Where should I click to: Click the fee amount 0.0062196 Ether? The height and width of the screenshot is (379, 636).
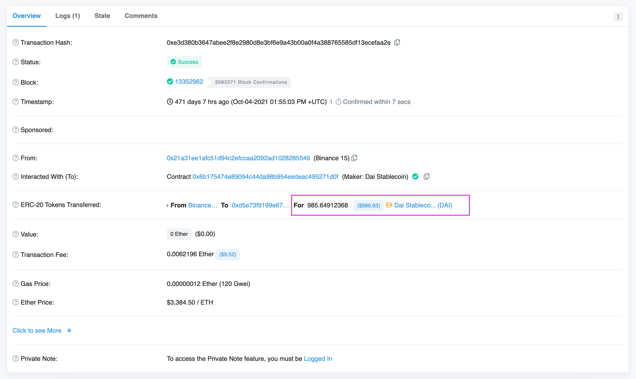pyautogui.click(x=190, y=254)
